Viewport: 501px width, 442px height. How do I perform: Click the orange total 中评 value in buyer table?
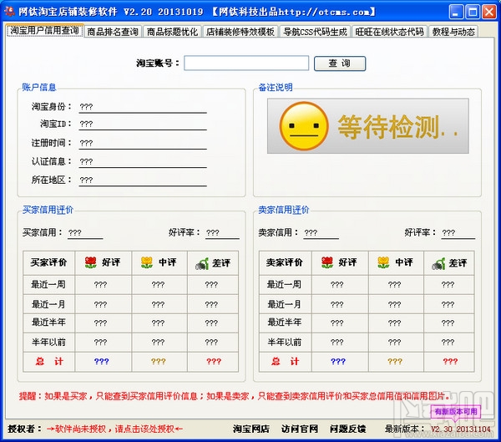[159, 362]
